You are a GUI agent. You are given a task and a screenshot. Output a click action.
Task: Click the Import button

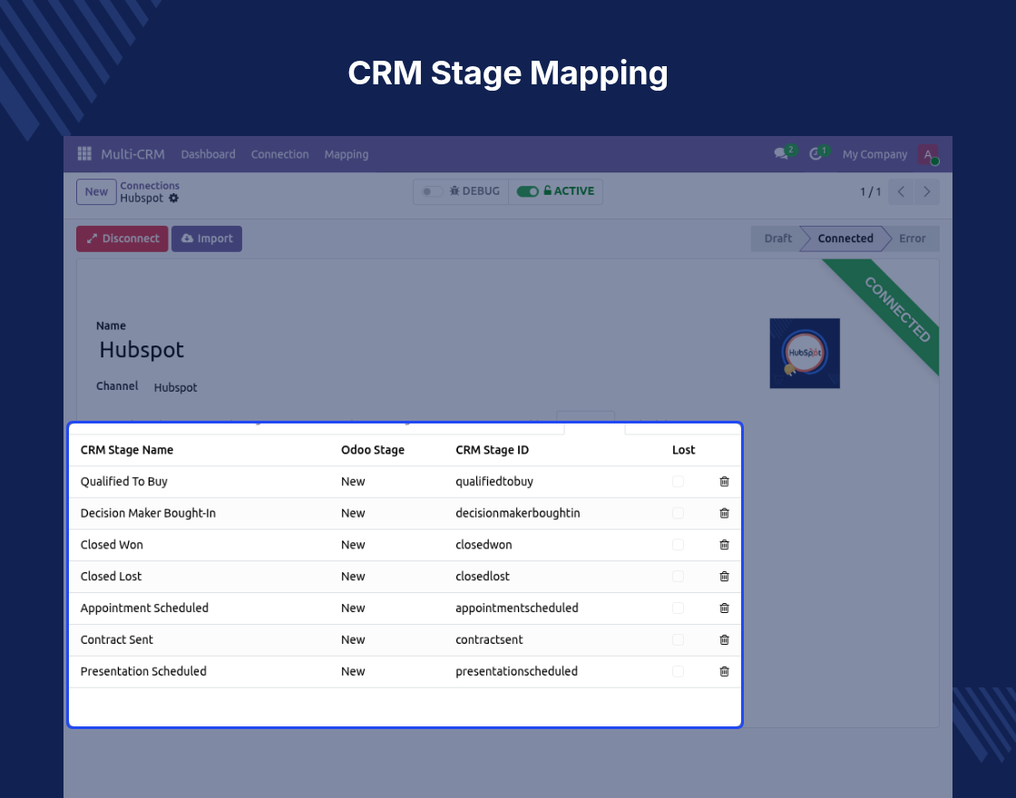pyautogui.click(x=207, y=238)
